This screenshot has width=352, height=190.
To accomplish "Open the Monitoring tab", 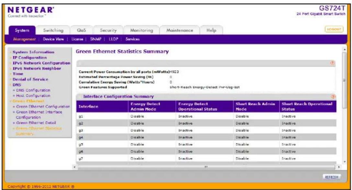I will tap(142, 30).
